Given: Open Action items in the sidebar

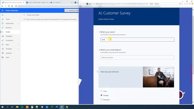Looking at the screenshot, I should coord(10,23).
